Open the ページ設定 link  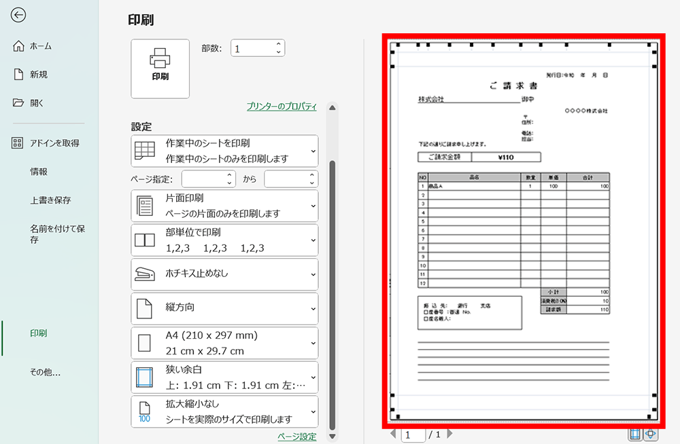click(x=297, y=437)
